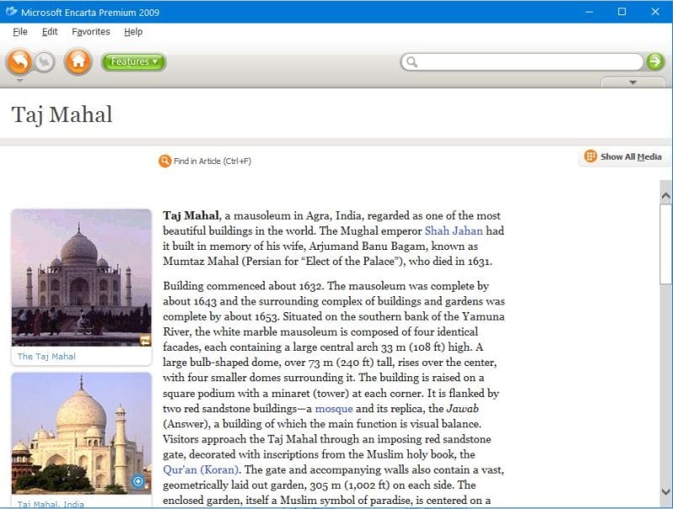Click the Find in Article magnifier icon
The height and width of the screenshot is (509, 673).
(165, 161)
